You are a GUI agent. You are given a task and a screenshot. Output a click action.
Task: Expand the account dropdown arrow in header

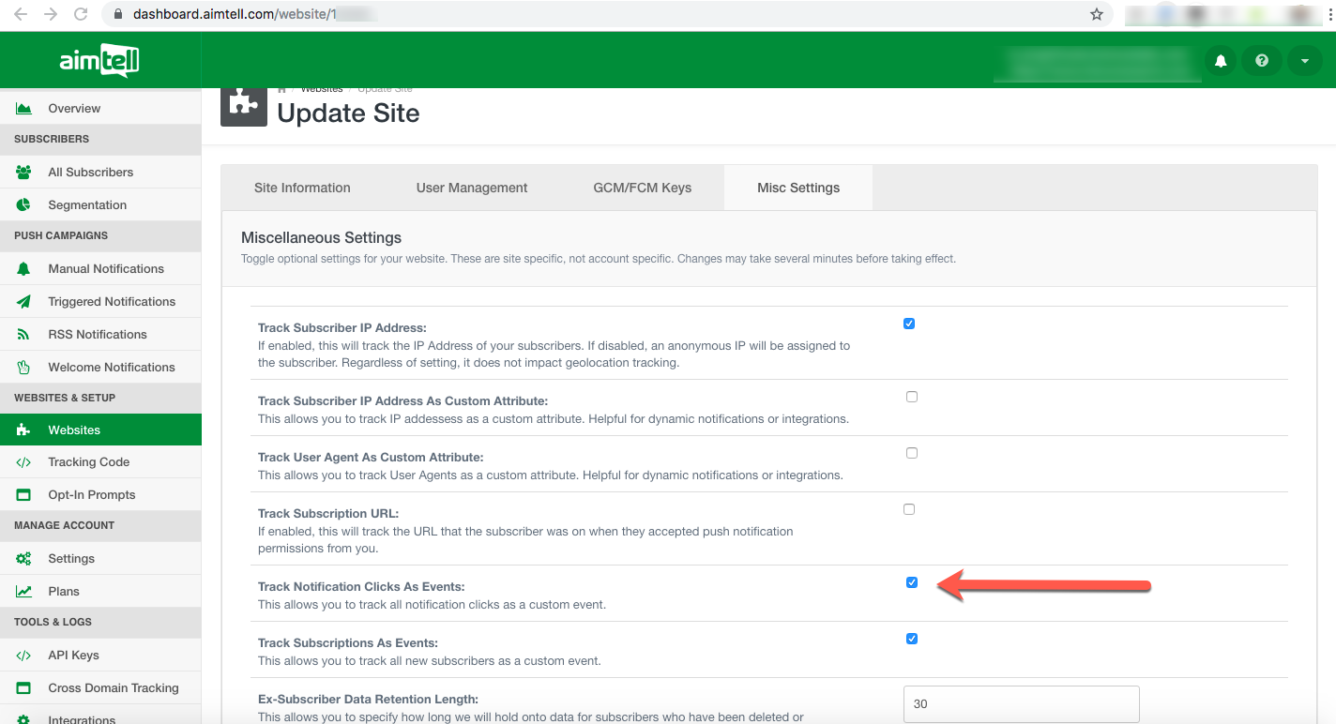(x=1304, y=60)
